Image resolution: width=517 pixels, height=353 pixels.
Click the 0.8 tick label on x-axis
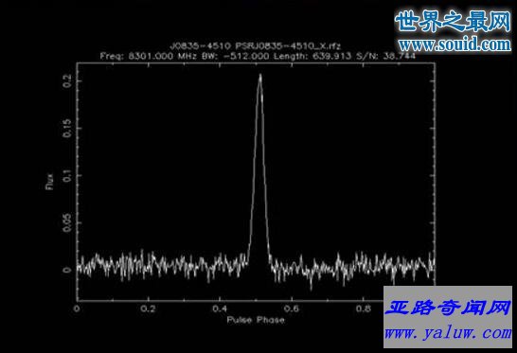pos(363,309)
